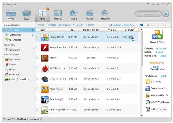Image resolution: width=173 pixels, height=123 pixels.
Task: Open the Home welcome tab
Action: 11,15
